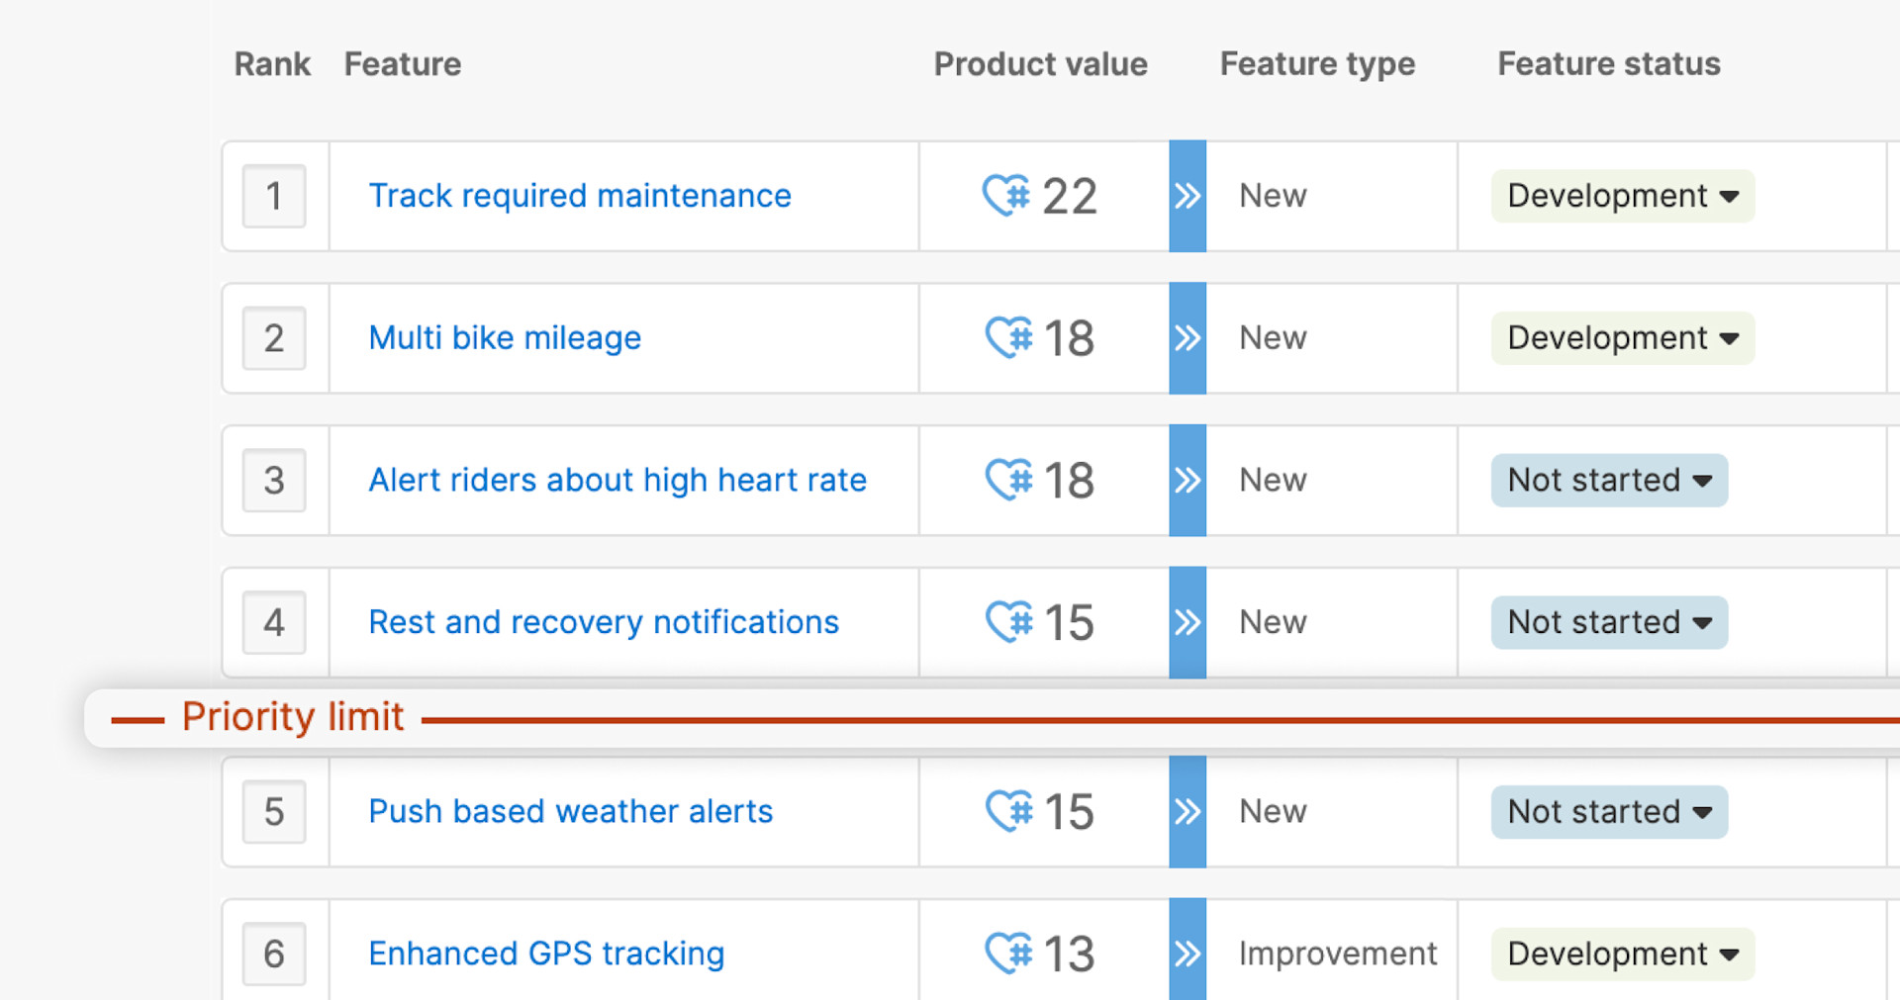Screen dimensions: 1900x1000
Task: Select rank box number 5
Action: (274, 812)
